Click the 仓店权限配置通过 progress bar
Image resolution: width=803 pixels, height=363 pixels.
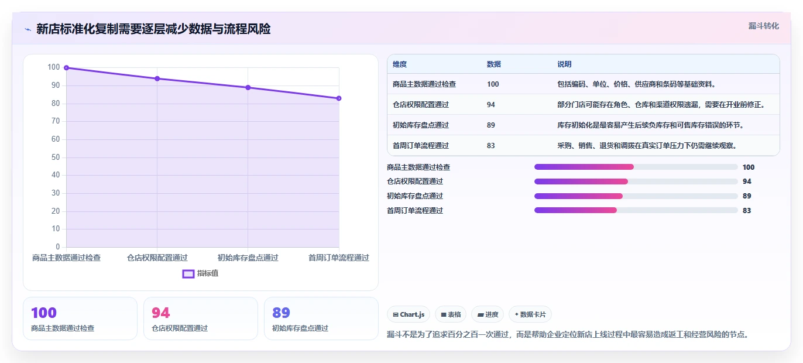[x=636, y=181]
